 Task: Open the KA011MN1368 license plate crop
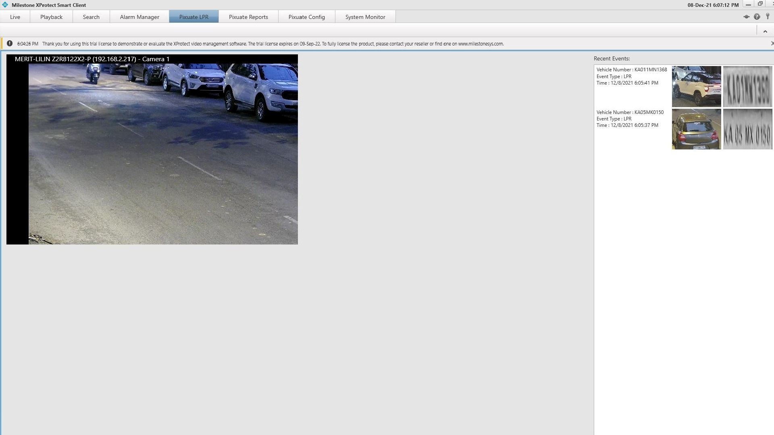point(747,87)
